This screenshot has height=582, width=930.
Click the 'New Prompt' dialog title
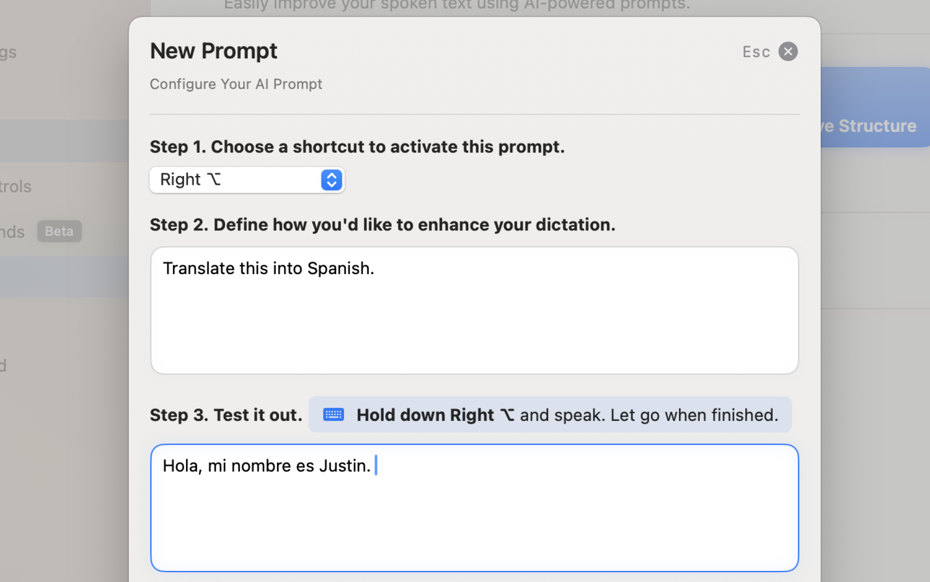click(213, 51)
